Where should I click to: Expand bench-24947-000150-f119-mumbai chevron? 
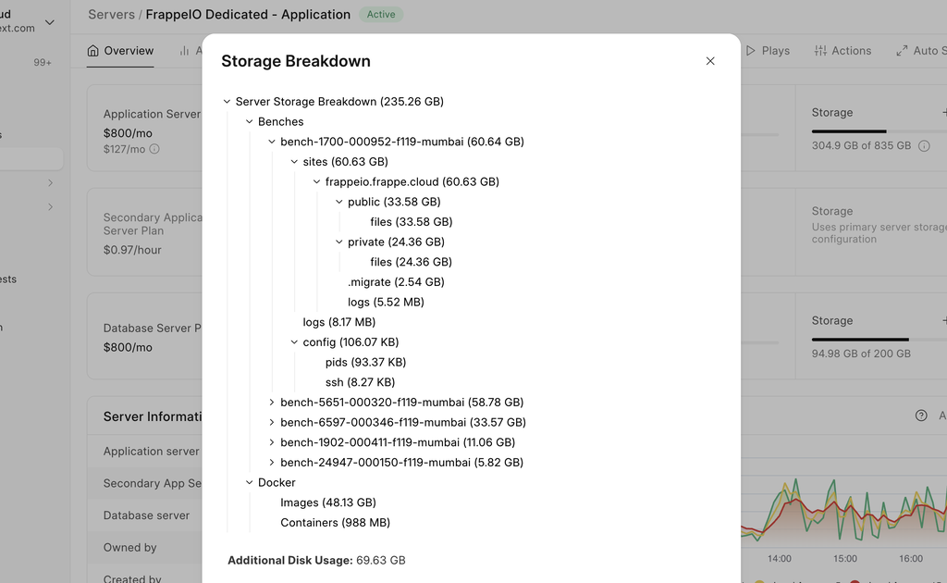[x=272, y=463]
